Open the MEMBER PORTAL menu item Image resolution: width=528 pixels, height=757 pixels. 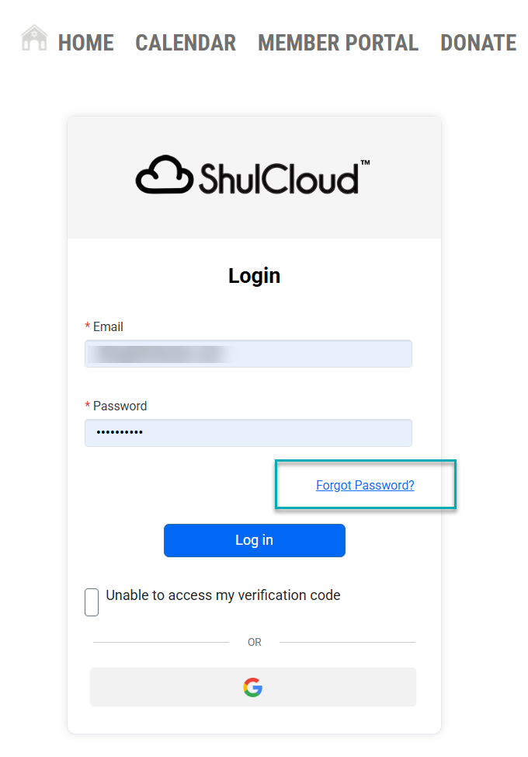pos(338,43)
